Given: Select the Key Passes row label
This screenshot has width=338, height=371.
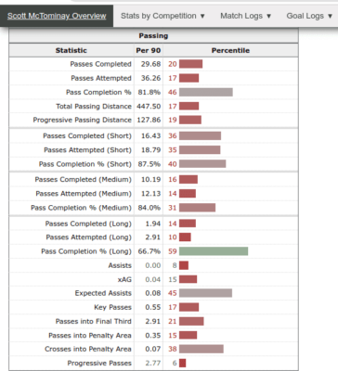Looking at the screenshot, I should pyautogui.click(x=112, y=307).
